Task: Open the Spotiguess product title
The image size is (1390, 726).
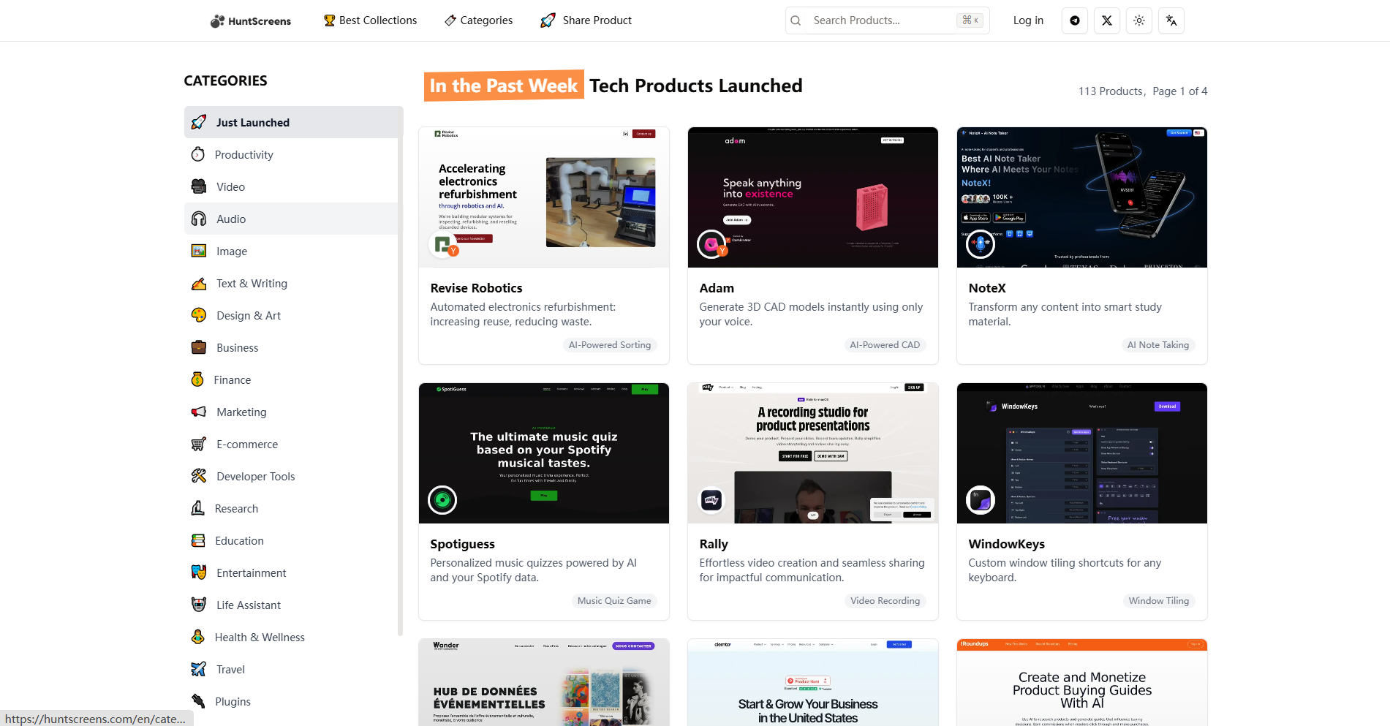Action: pos(462,544)
